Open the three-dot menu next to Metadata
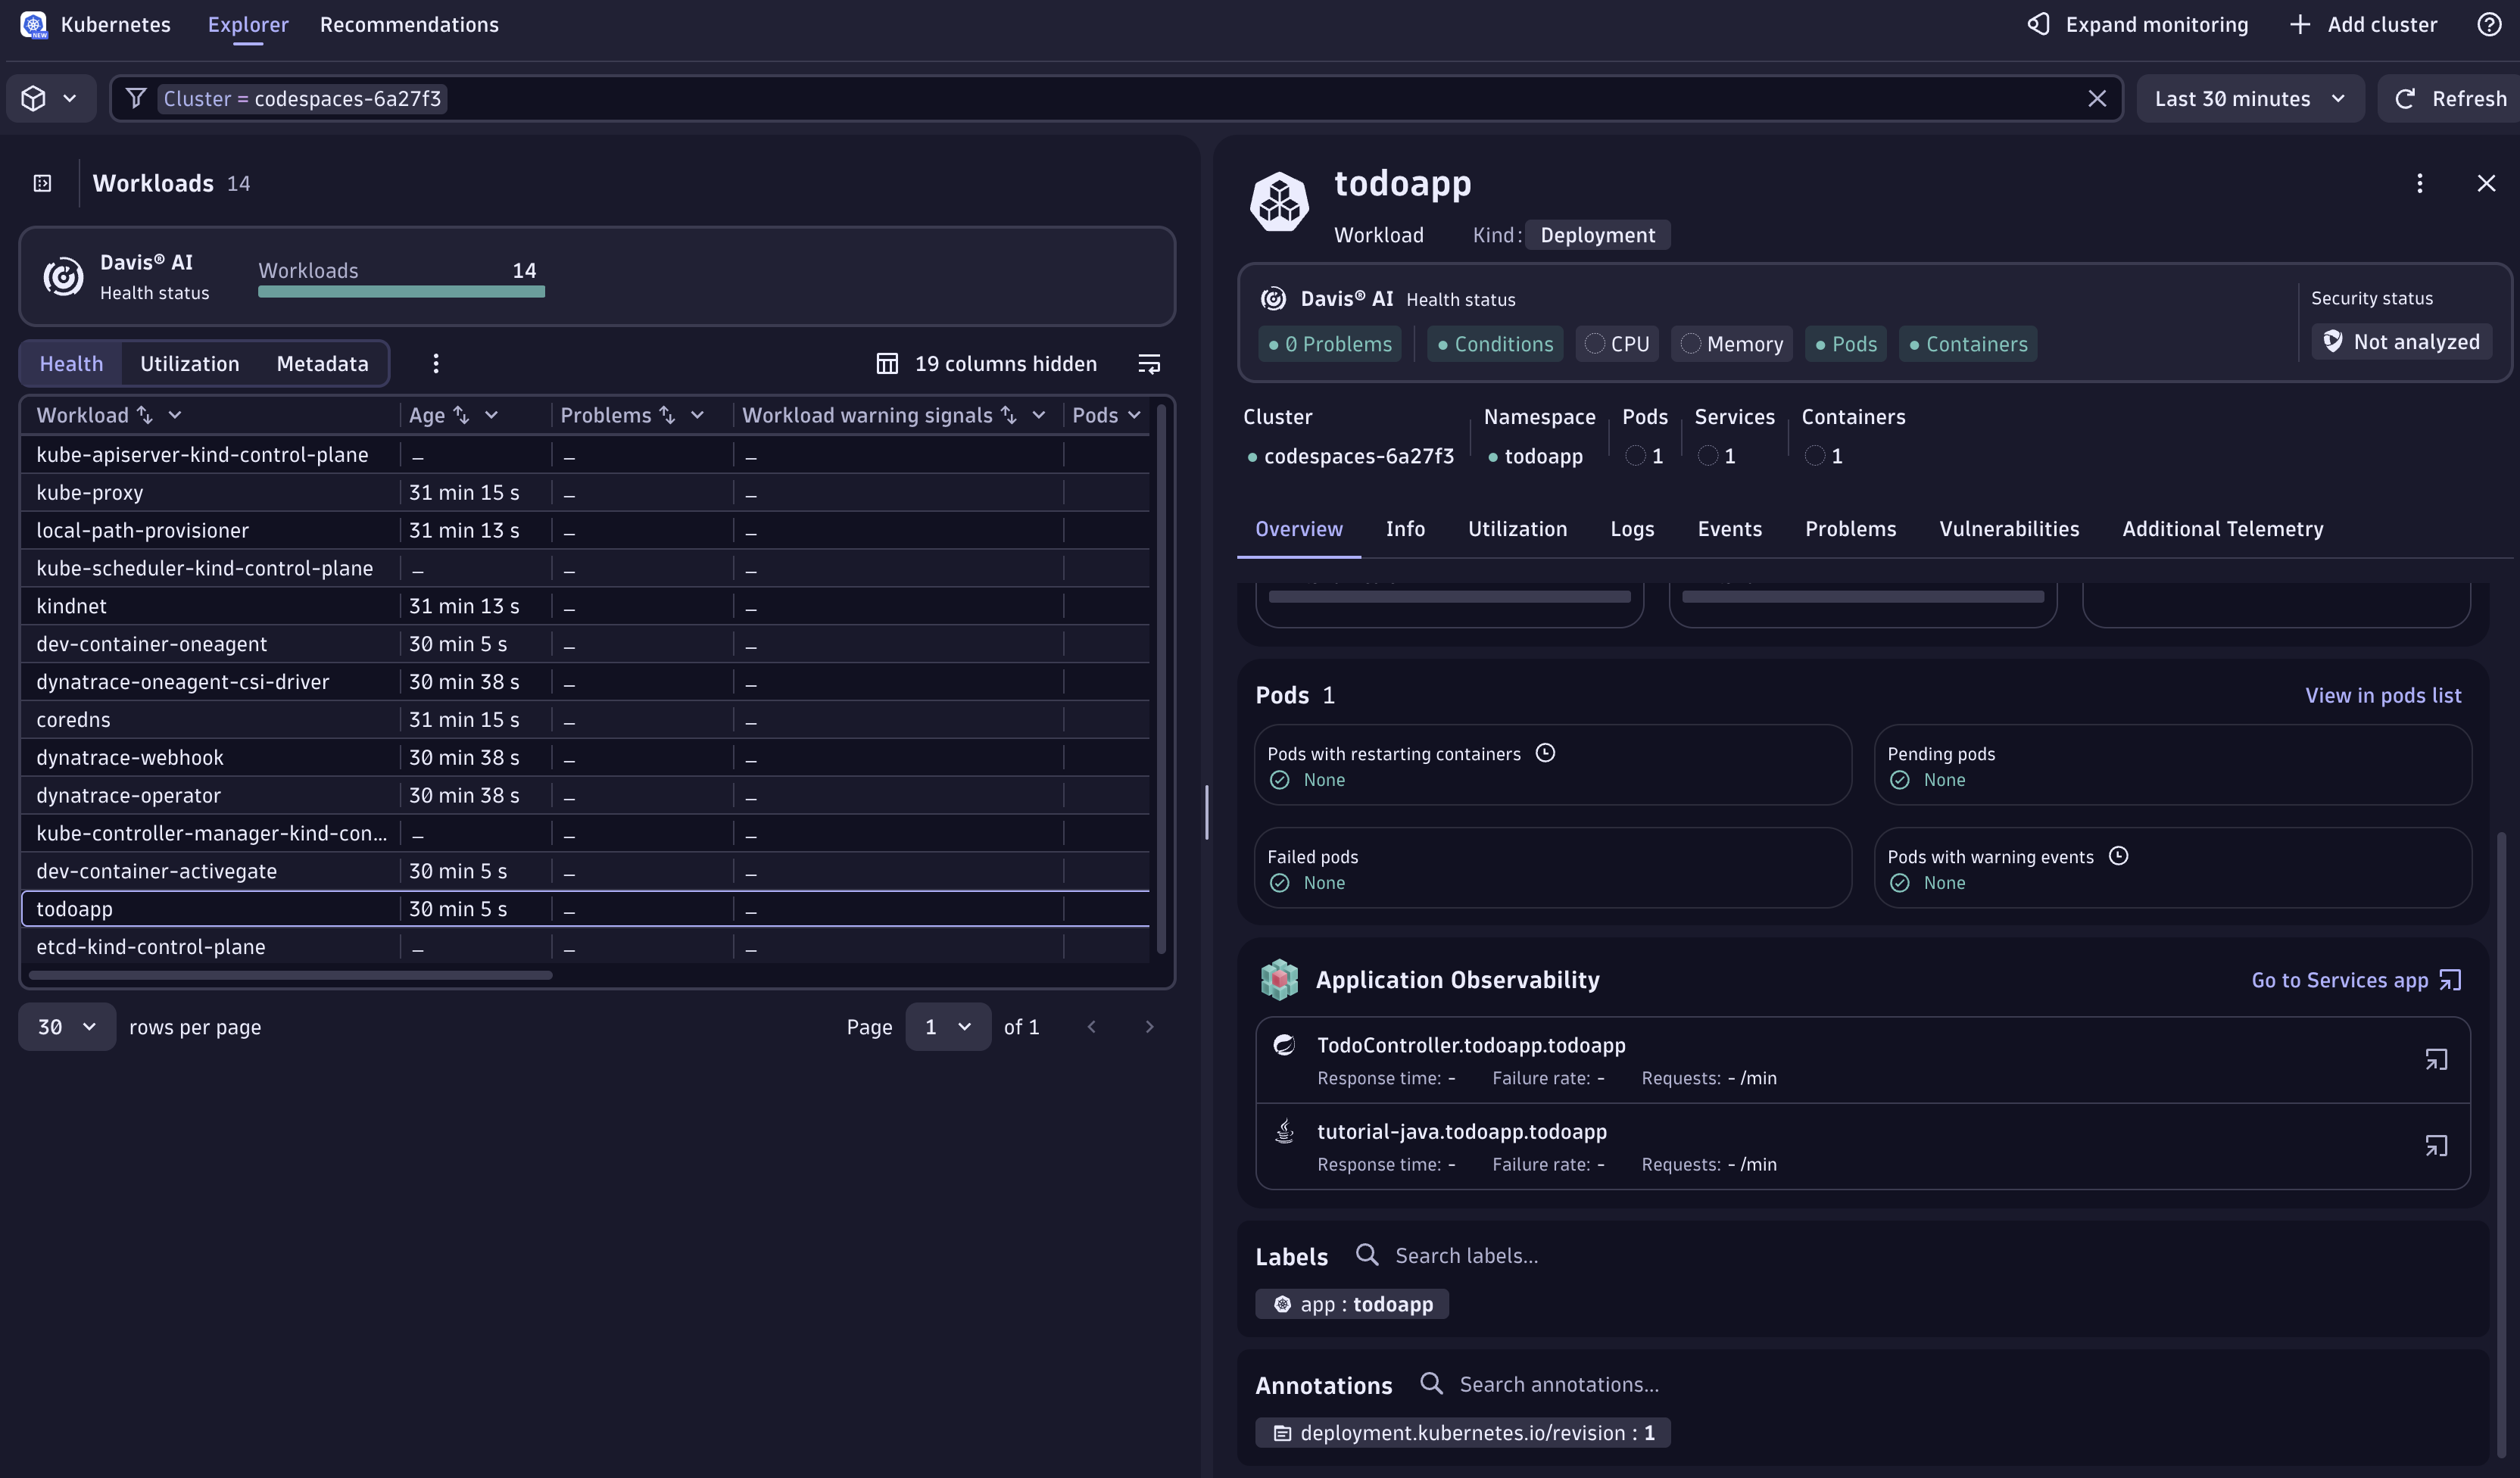 [436, 363]
